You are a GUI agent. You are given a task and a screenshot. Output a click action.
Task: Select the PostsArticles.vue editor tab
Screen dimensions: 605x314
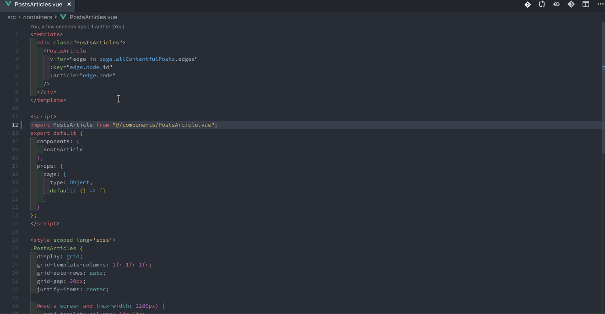[x=38, y=5]
